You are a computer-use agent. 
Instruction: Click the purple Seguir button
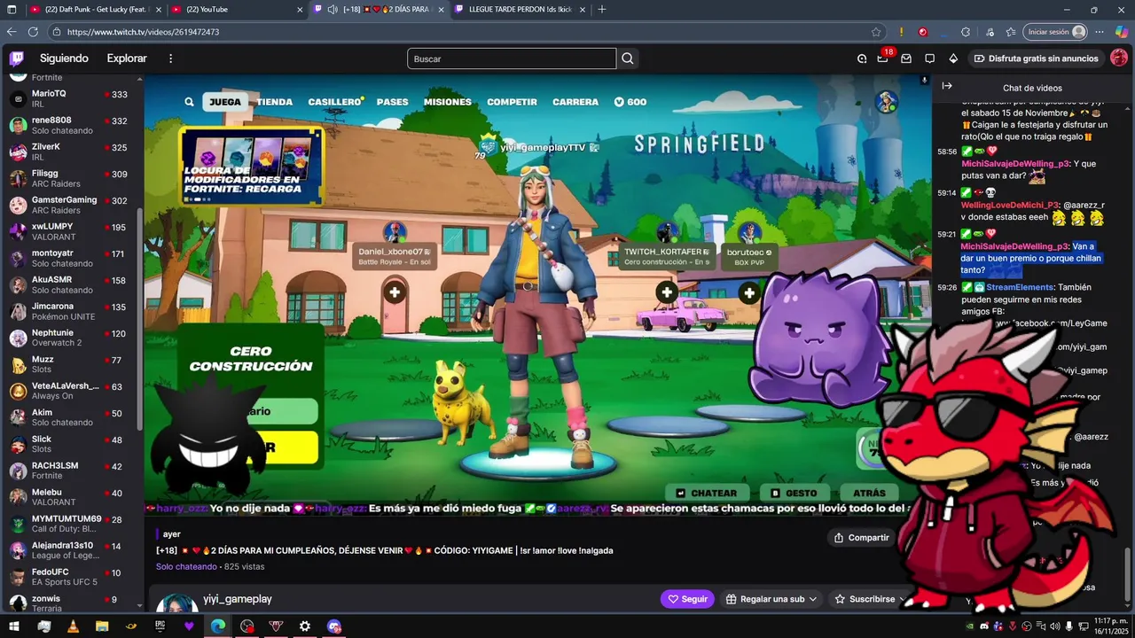click(687, 599)
